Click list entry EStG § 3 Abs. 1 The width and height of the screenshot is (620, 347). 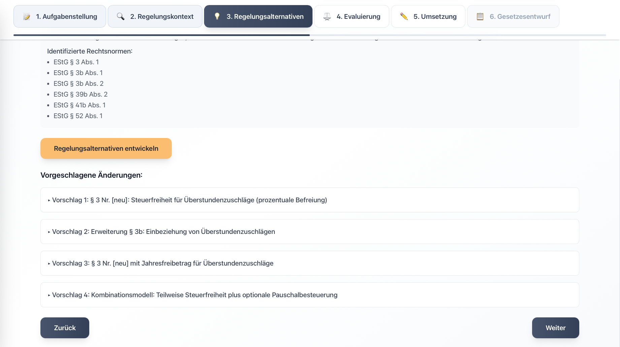coord(76,62)
